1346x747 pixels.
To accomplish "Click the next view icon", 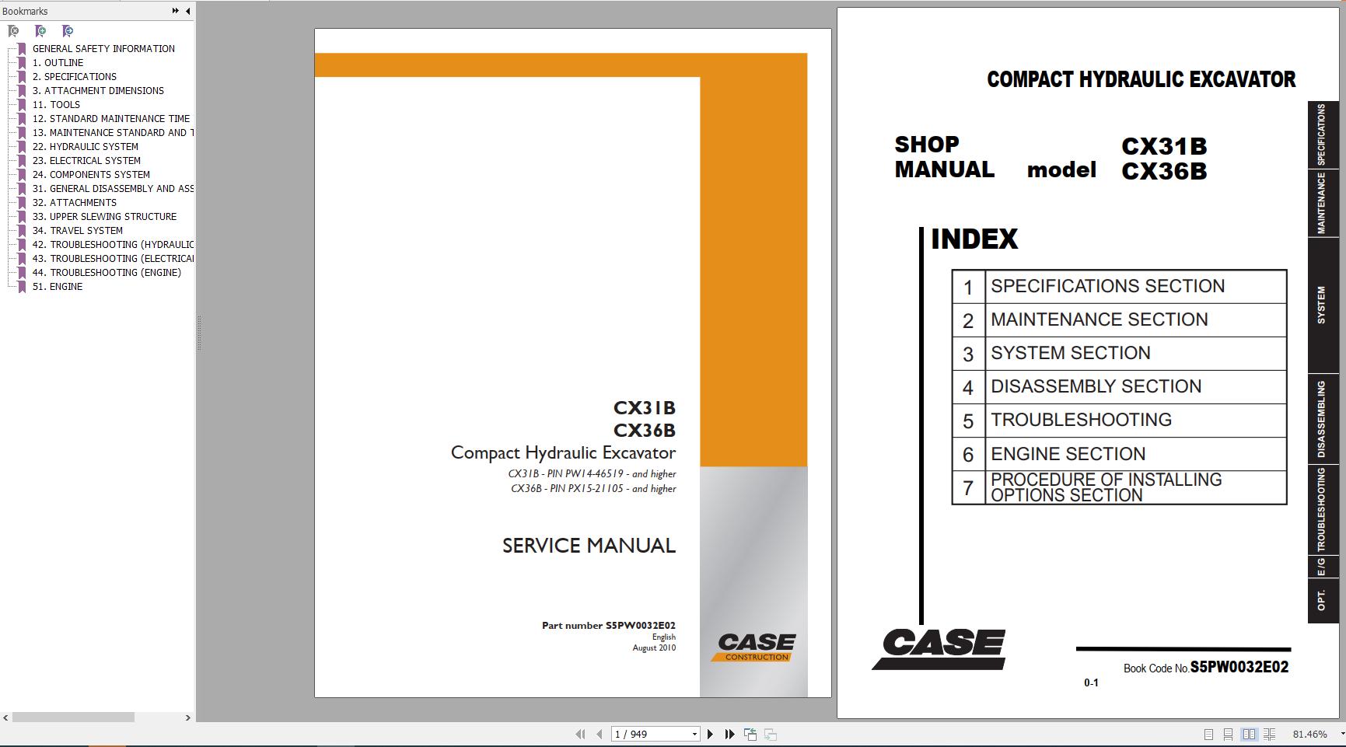I will pos(771,734).
